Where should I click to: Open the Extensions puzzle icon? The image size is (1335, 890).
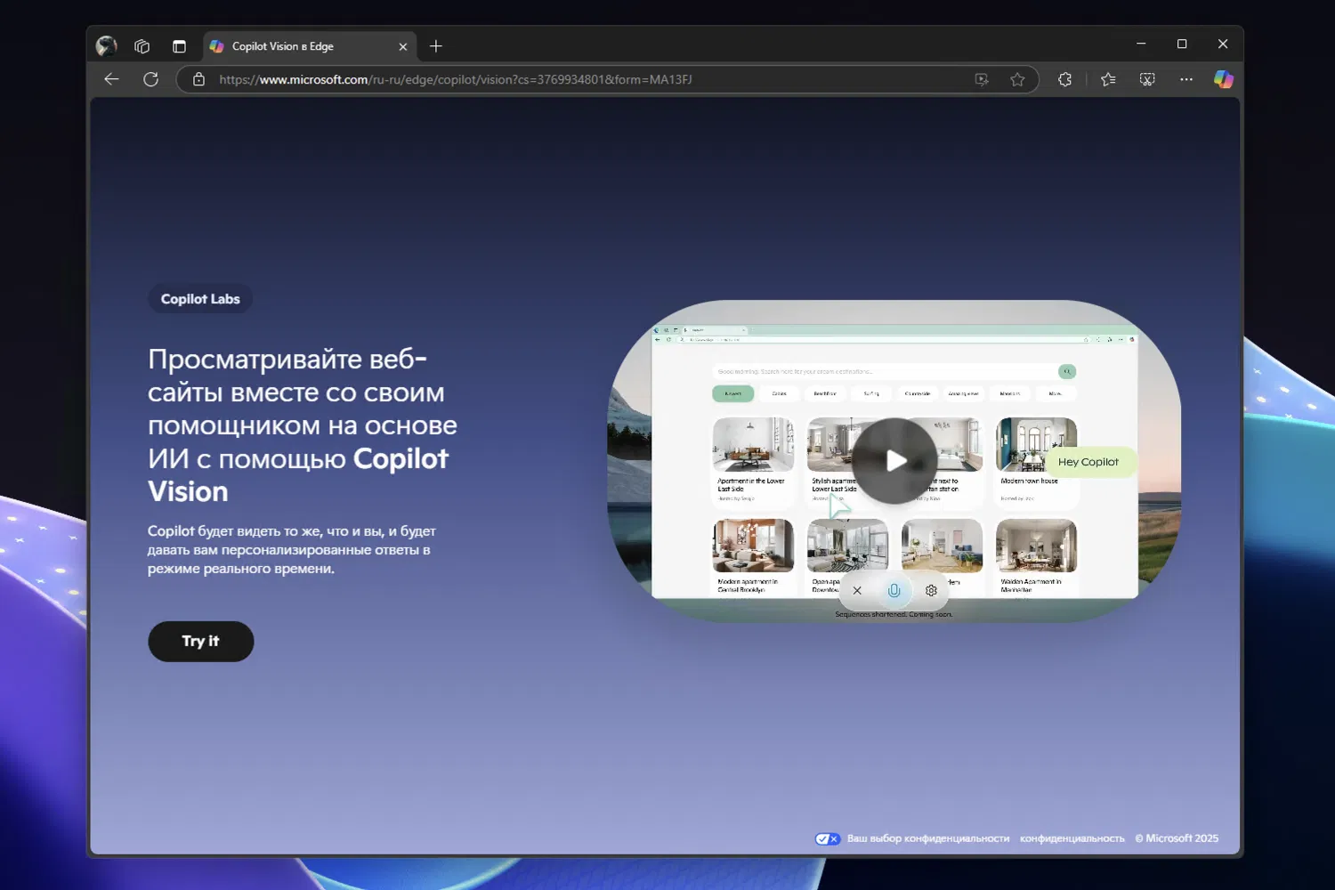pyautogui.click(x=1065, y=79)
